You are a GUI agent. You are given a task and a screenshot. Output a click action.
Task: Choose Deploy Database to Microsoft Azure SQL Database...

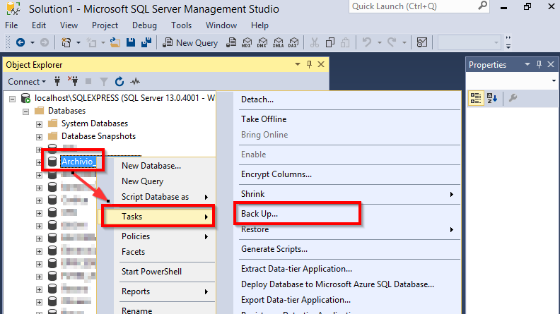(337, 284)
